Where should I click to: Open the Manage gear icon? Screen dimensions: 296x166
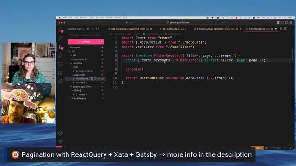point(61,142)
